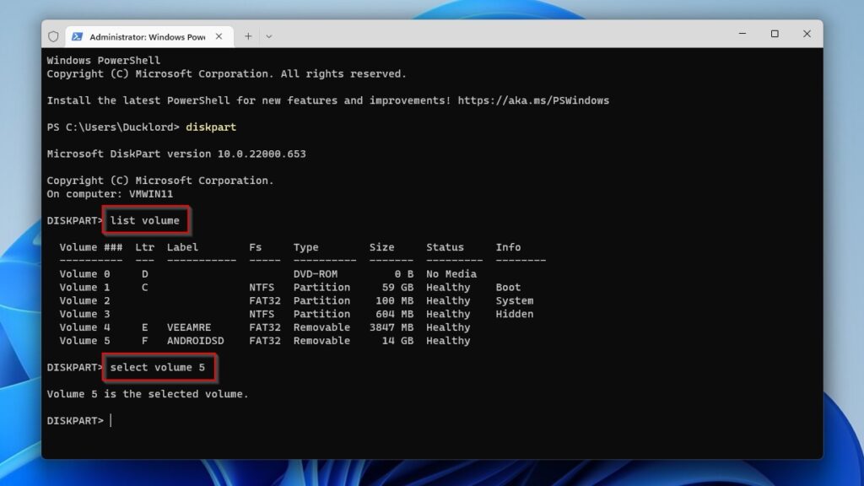Screen dimensions: 864x486
Task: Open a new terminal tab with plus button
Action: click(x=248, y=36)
